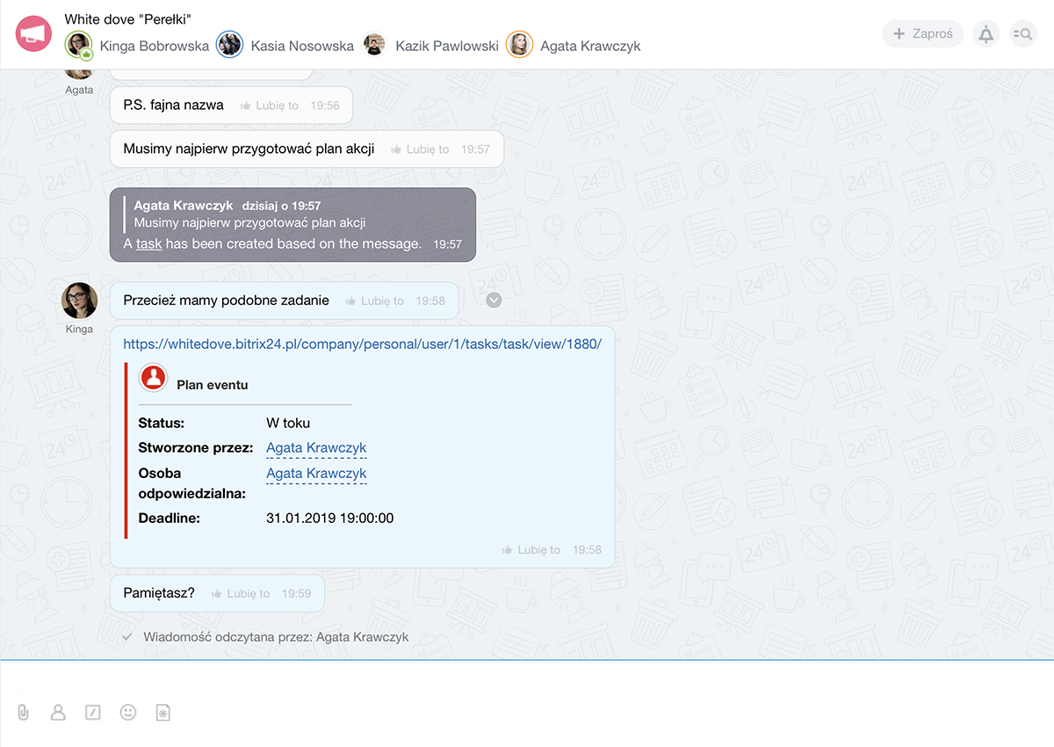Click the paperclip attach file icon
1054x747 pixels.
click(24, 713)
